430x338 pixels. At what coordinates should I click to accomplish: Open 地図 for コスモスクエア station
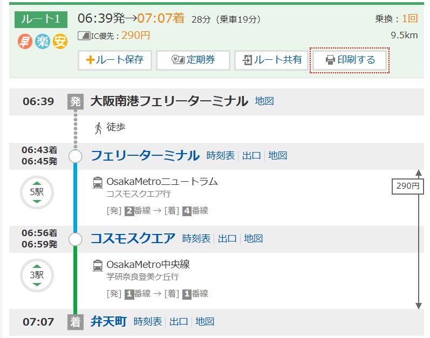pos(254,239)
